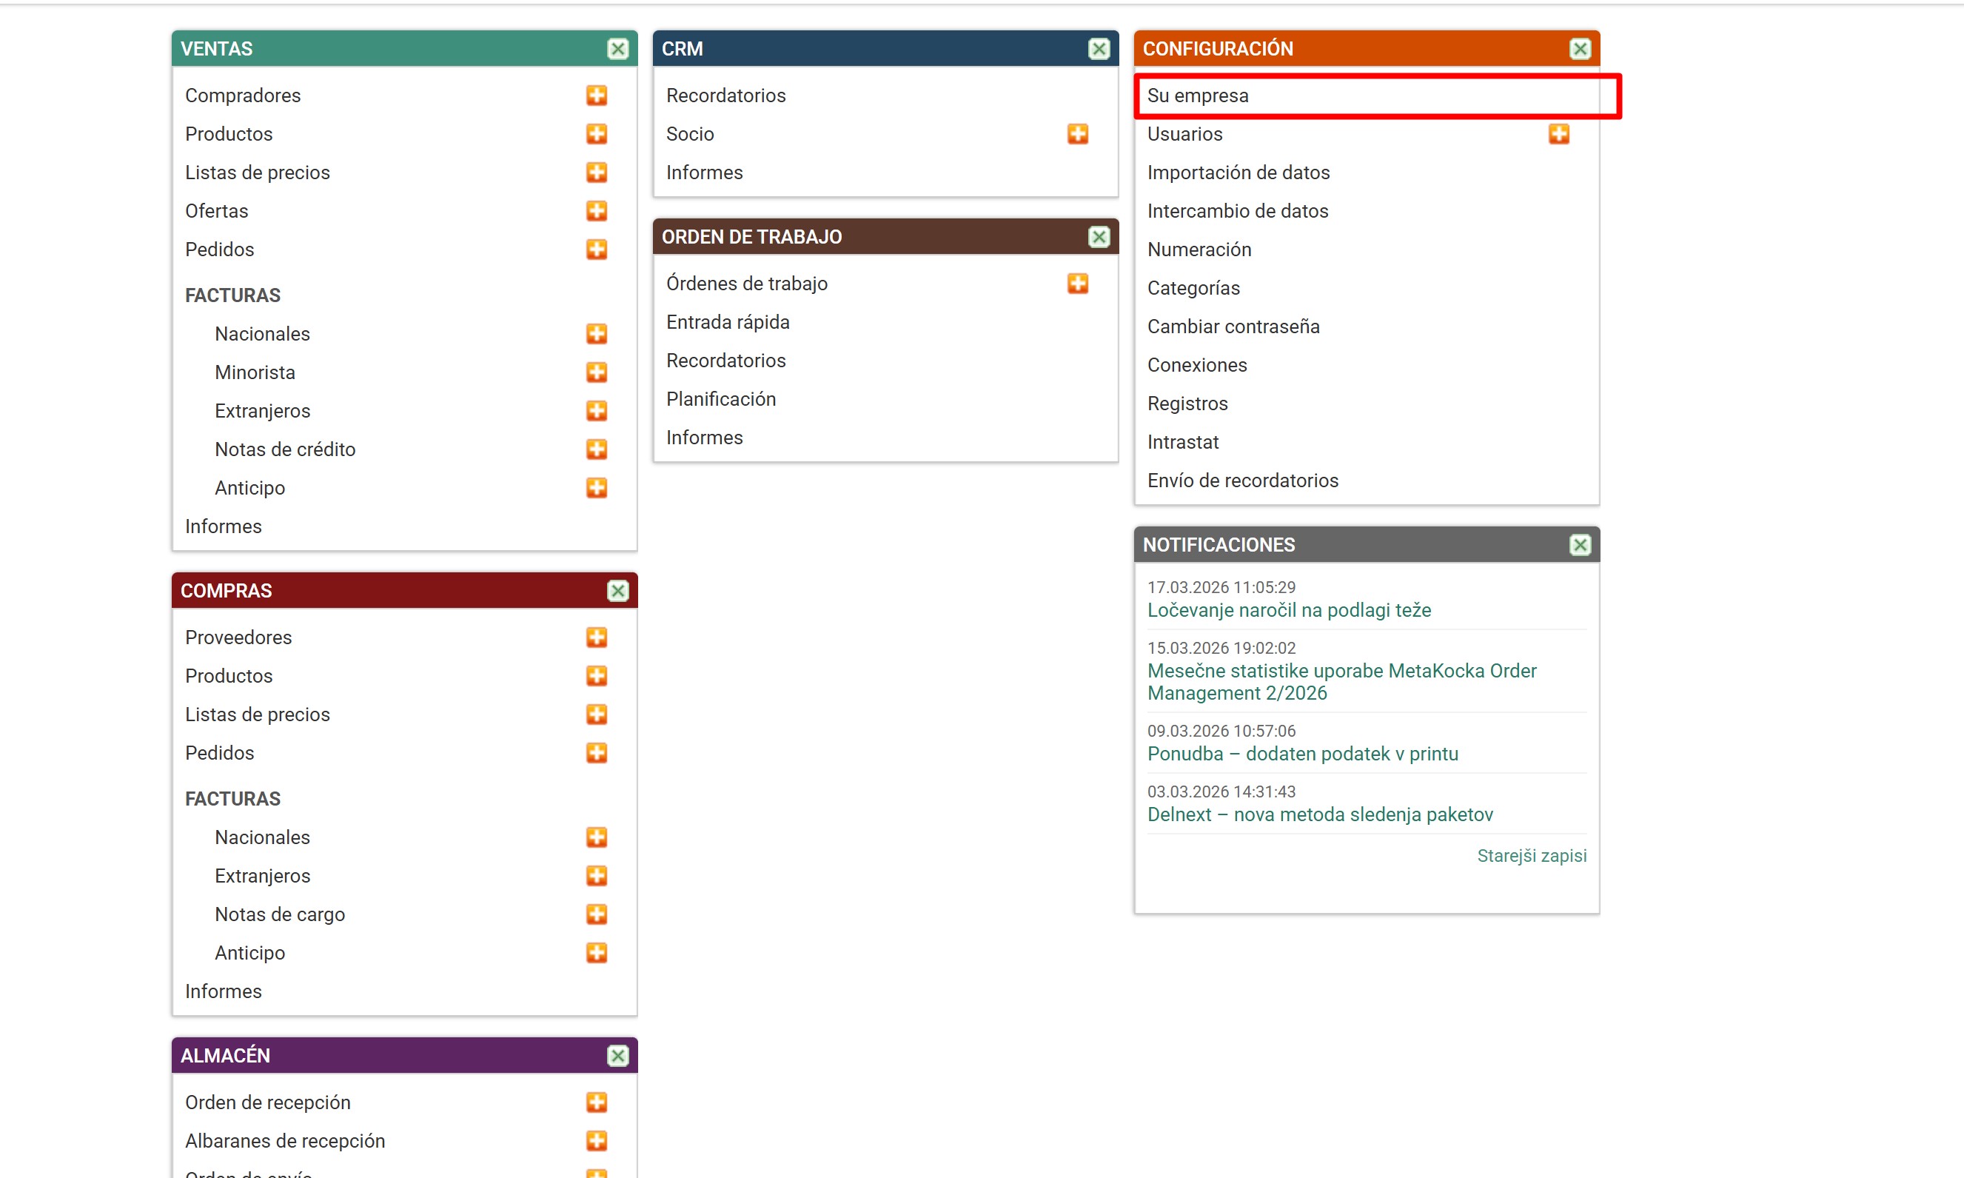This screenshot has height=1178, width=1964.
Task: Open Delnext nova metoda sledenja paketov notification
Action: (x=1320, y=814)
